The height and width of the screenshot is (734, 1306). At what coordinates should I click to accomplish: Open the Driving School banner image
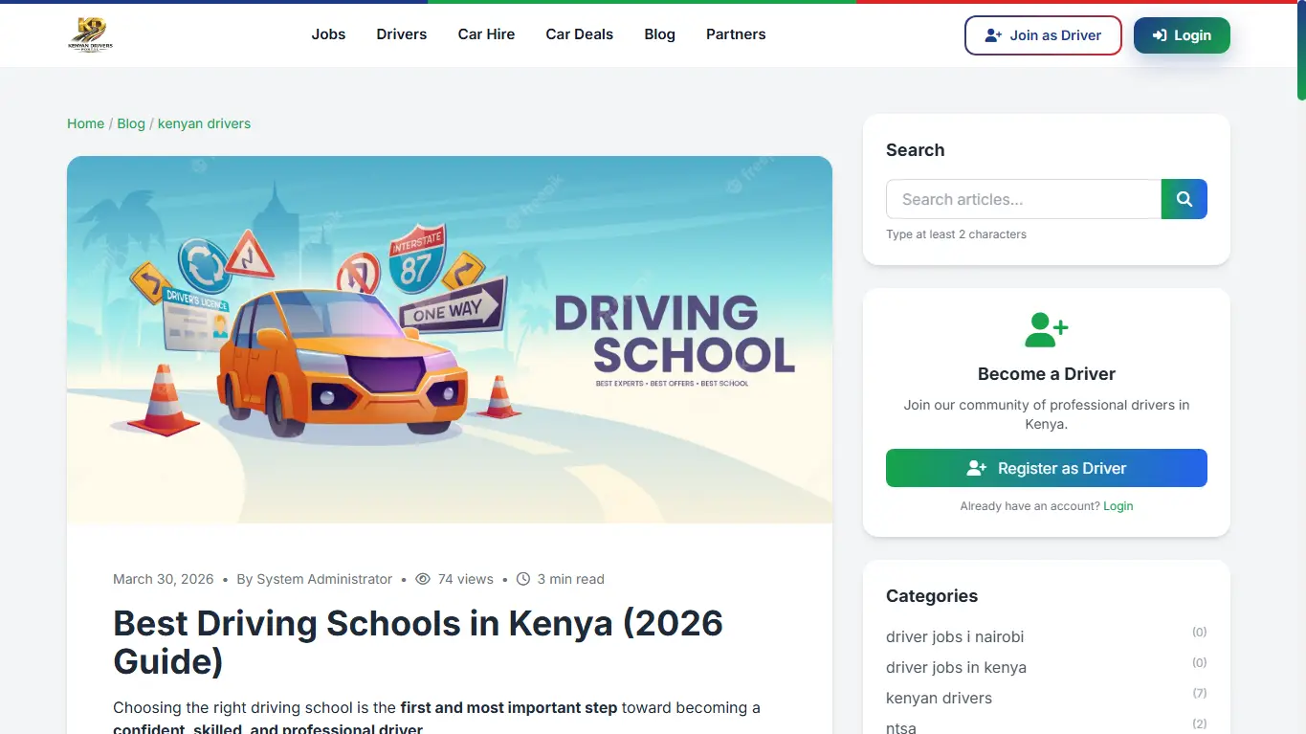point(450,340)
